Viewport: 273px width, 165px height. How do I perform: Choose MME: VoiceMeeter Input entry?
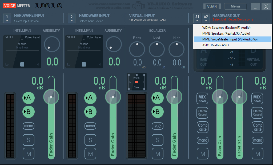click(232, 39)
